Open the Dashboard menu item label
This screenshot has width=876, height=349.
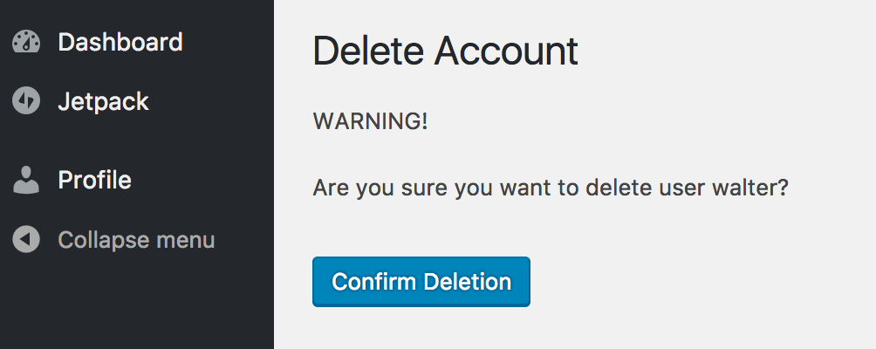[120, 43]
